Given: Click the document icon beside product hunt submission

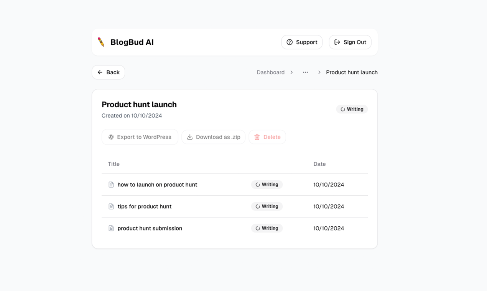Looking at the screenshot, I should [x=111, y=228].
